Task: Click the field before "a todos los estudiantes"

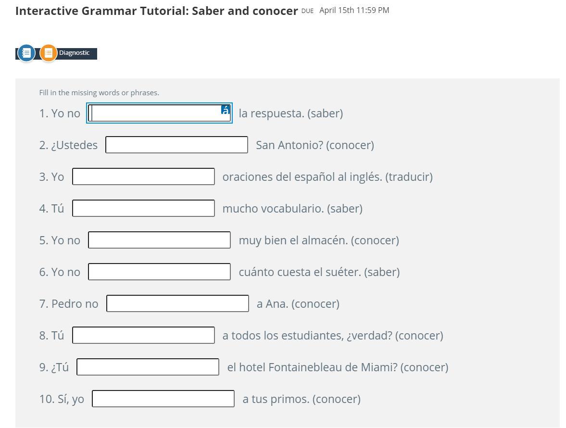Action: pyautogui.click(x=143, y=336)
